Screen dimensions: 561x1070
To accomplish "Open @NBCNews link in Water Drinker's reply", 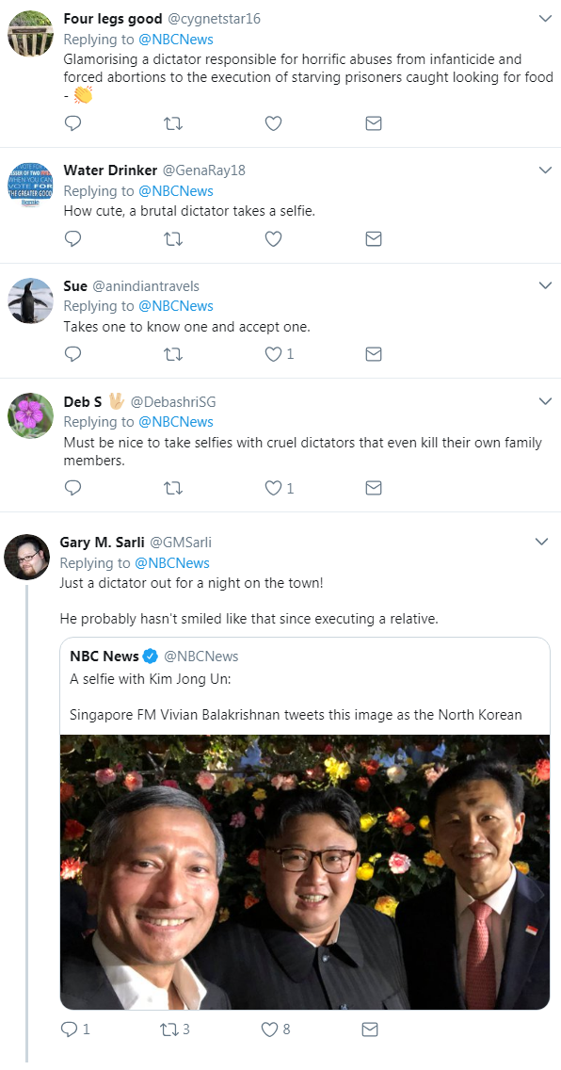I will [176, 191].
